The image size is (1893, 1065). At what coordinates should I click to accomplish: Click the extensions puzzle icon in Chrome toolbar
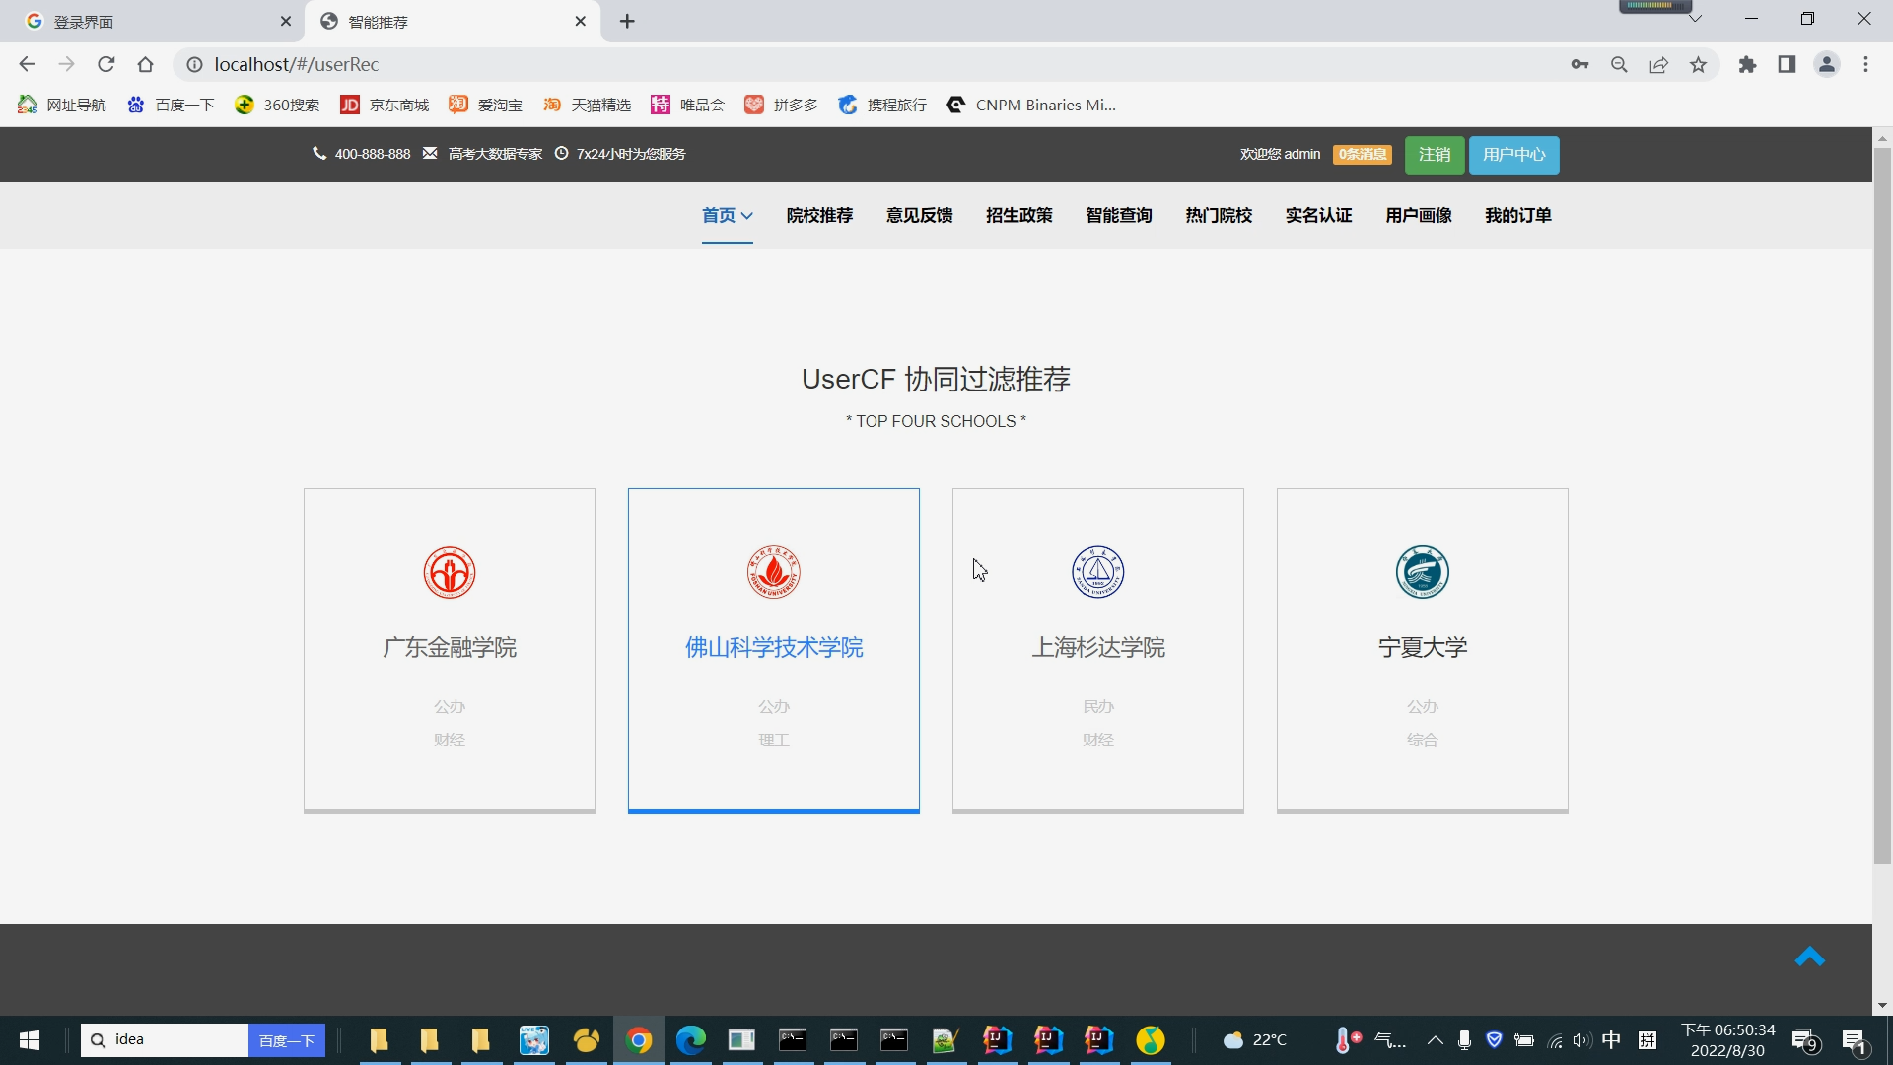click(x=1747, y=64)
